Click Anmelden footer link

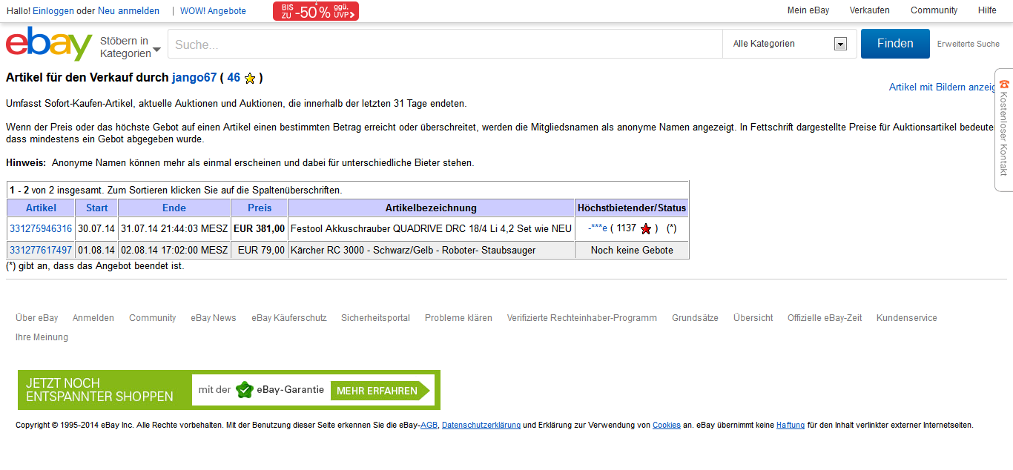click(x=93, y=318)
